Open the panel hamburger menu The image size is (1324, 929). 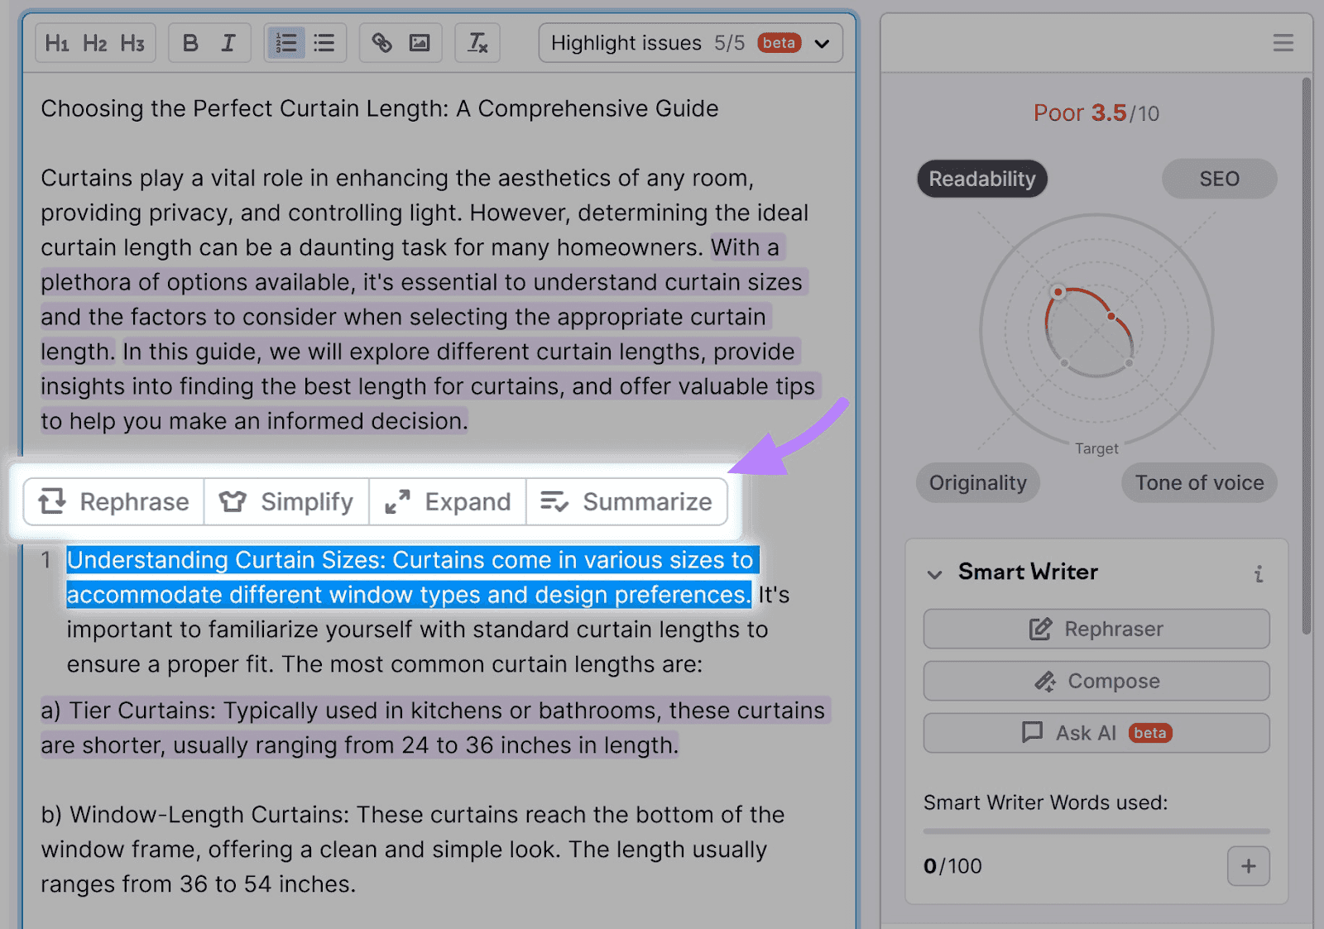click(x=1283, y=42)
